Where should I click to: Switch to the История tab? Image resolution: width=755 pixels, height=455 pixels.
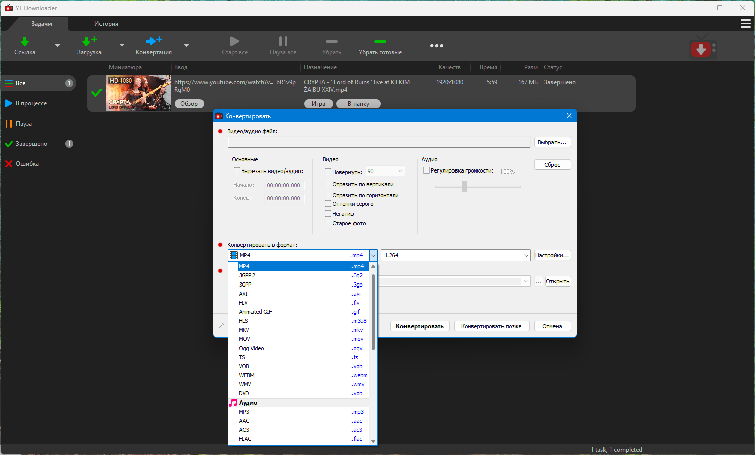pyautogui.click(x=106, y=24)
